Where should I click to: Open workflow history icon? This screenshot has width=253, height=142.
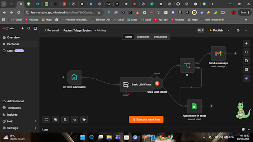pyautogui.click(x=238, y=30)
